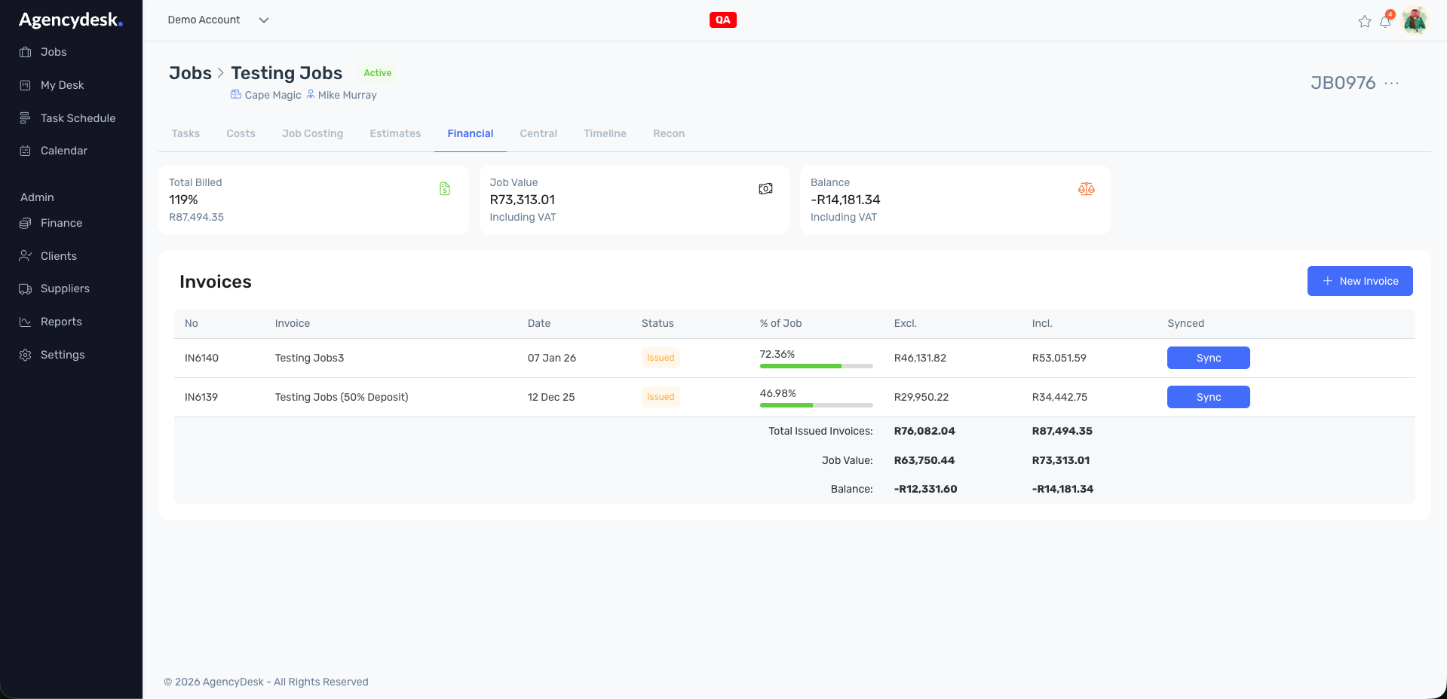
Task: Click the user profile avatar
Action: click(x=1415, y=20)
